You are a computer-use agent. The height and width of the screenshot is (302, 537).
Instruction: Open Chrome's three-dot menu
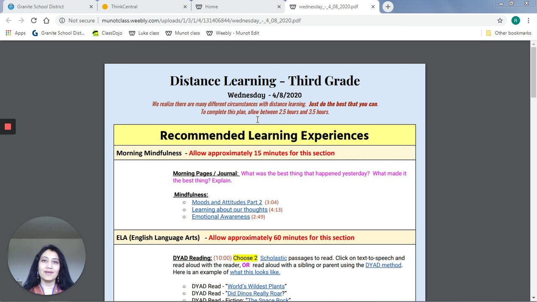[x=529, y=20]
